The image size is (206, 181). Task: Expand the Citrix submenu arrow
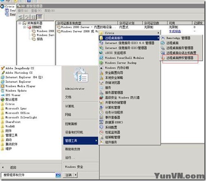pos(158,33)
